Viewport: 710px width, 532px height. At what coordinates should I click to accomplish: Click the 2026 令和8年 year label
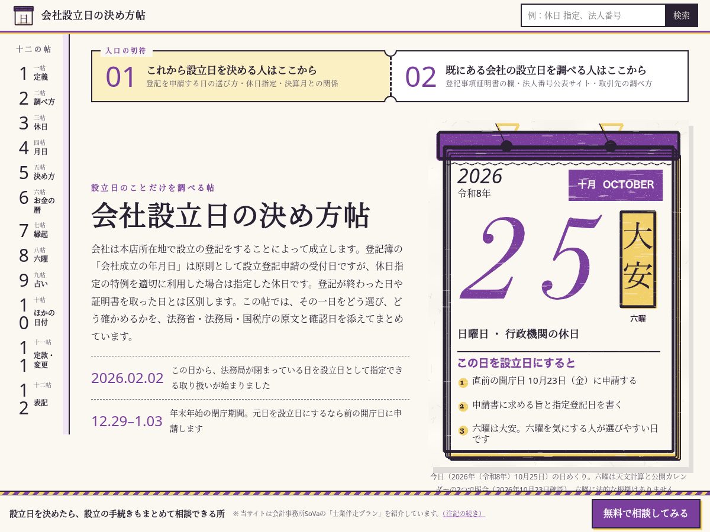pyautogui.click(x=480, y=182)
